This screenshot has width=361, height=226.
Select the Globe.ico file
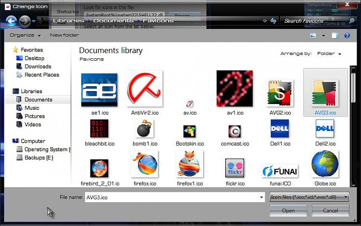[325, 168]
